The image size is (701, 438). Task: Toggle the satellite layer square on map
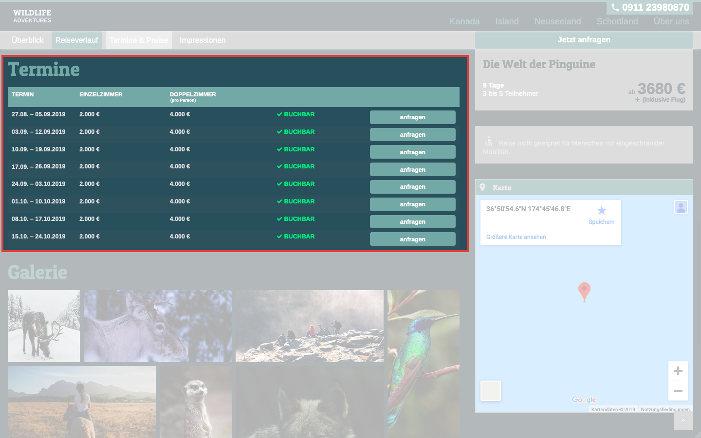pyautogui.click(x=491, y=391)
